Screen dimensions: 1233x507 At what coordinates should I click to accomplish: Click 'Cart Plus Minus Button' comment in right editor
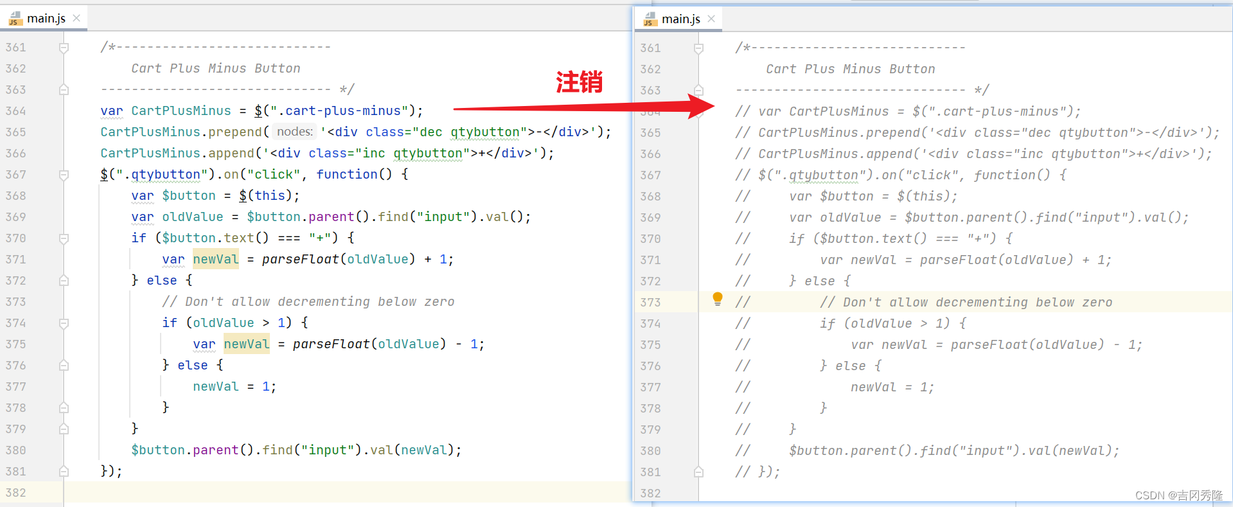(851, 69)
